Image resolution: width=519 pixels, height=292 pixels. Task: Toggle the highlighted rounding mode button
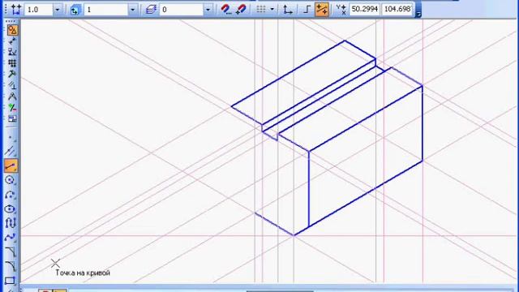[322, 9]
